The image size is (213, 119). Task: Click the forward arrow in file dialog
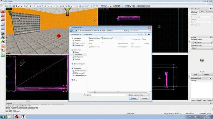[x=74, y=31]
